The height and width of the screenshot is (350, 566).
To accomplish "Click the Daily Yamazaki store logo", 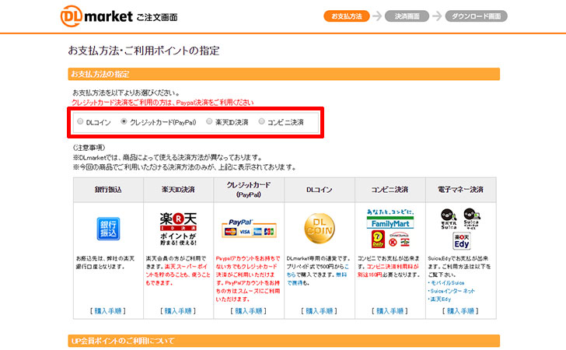I will point(378,239).
